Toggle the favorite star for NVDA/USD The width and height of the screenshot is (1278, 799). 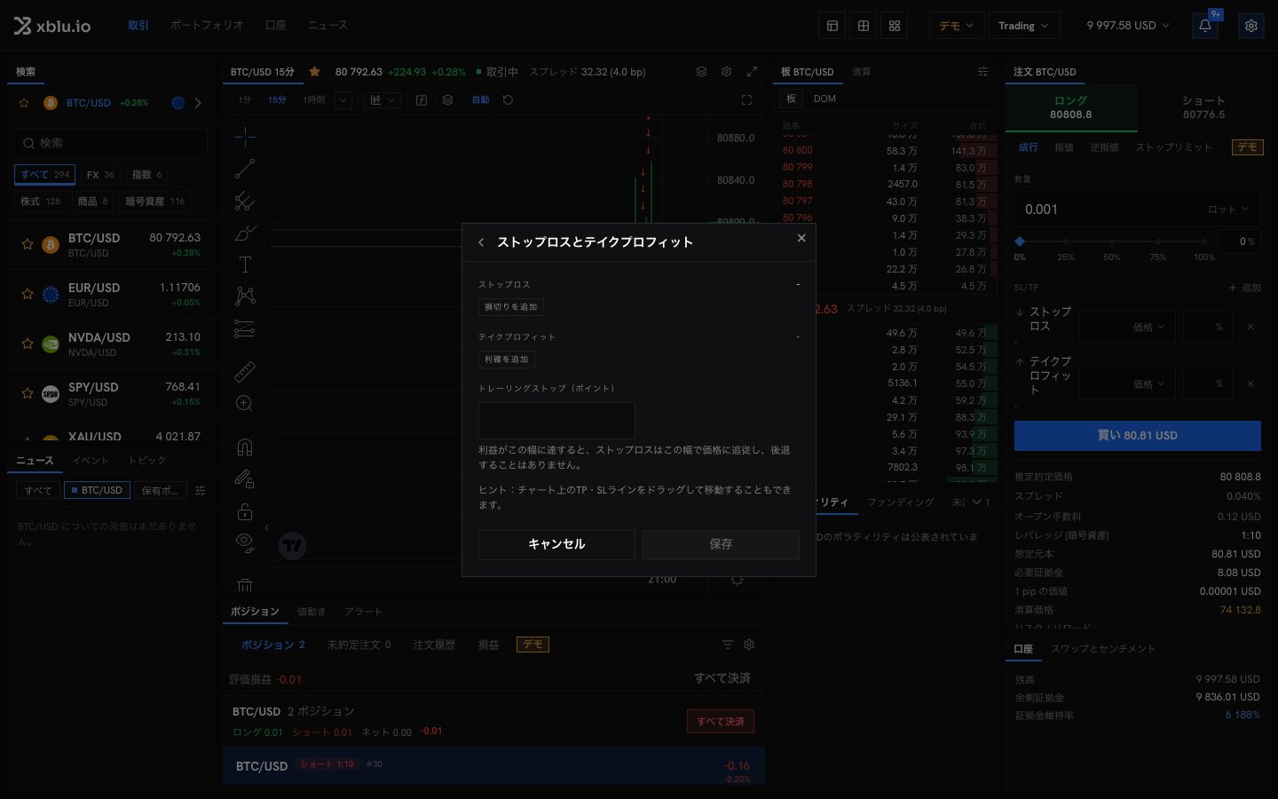(x=27, y=344)
